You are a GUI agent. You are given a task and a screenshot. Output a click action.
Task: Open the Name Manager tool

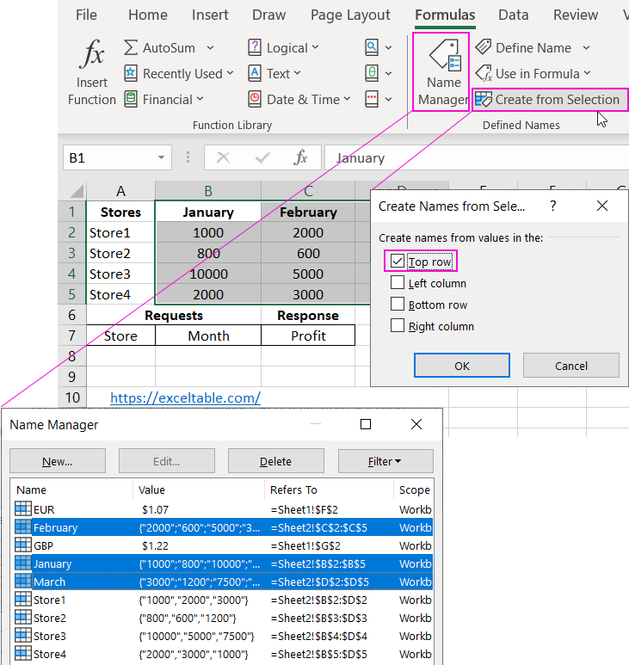tap(443, 72)
